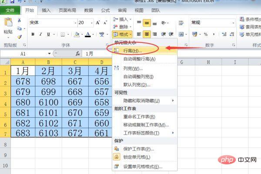The width and height of the screenshot is (261, 174).
Task: Click the 插入 cells button
Action: [122, 19]
